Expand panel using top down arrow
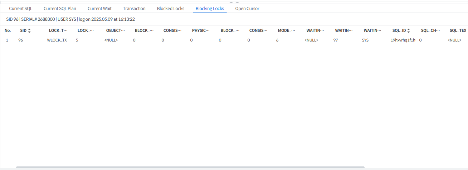 (x=237, y=2)
